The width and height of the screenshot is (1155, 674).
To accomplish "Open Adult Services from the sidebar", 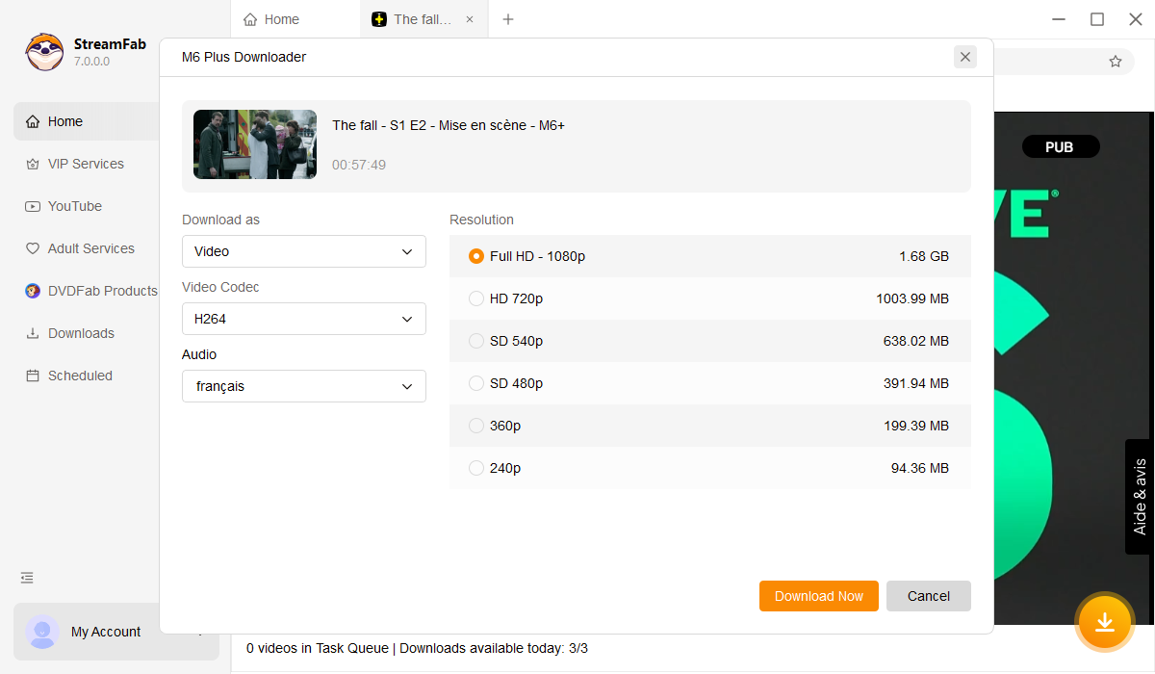I will [x=91, y=248].
